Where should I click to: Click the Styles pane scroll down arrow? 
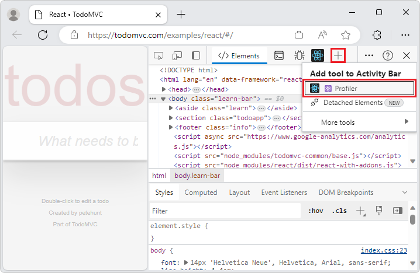click(413, 264)
